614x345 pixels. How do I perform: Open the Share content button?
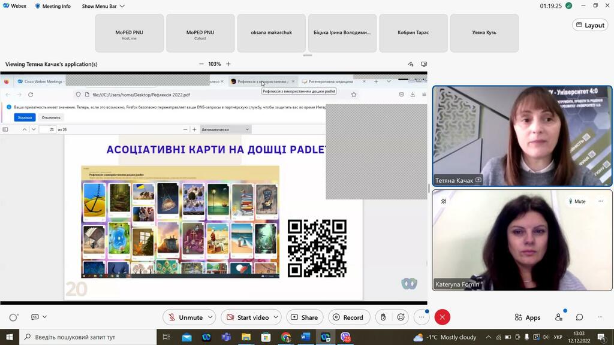tap(305, 317)
